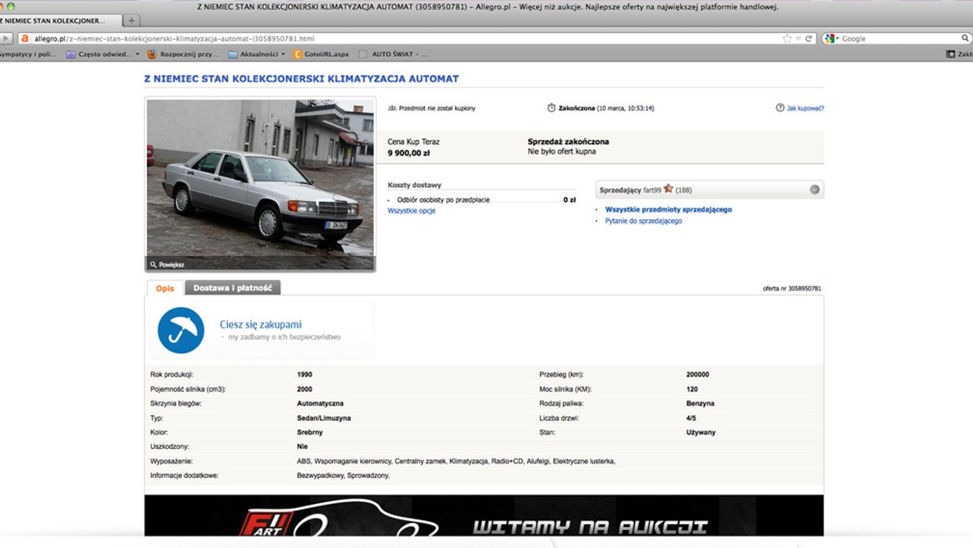Click seller's star rating icon
This screenshot has width=973, height=548.
[668, 189]
